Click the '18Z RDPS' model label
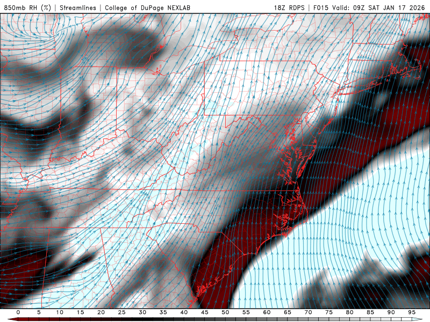The image size is (430, 322). click(289, 8)
